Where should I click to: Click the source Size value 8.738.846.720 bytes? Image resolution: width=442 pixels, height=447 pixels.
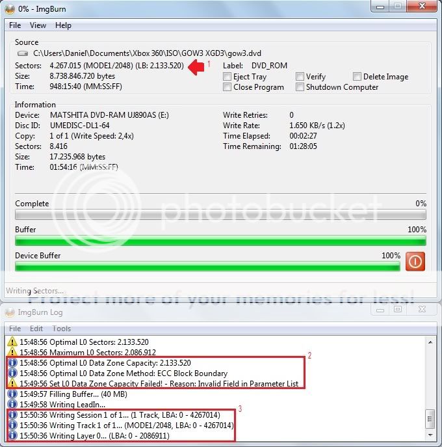(x=83, y=76)
